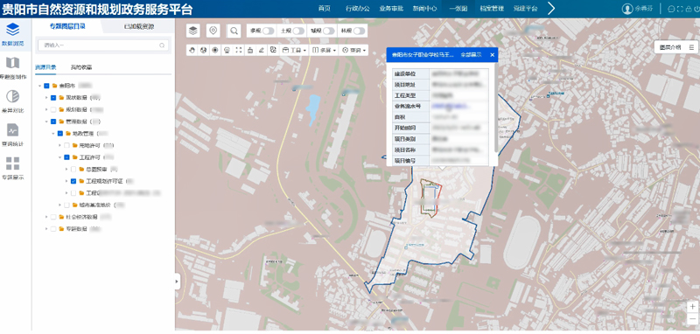Open 数据浏览 in the left sidebar
Viewport: 700px width, 334px height.
pyautogui.click(x=13, y=35)
